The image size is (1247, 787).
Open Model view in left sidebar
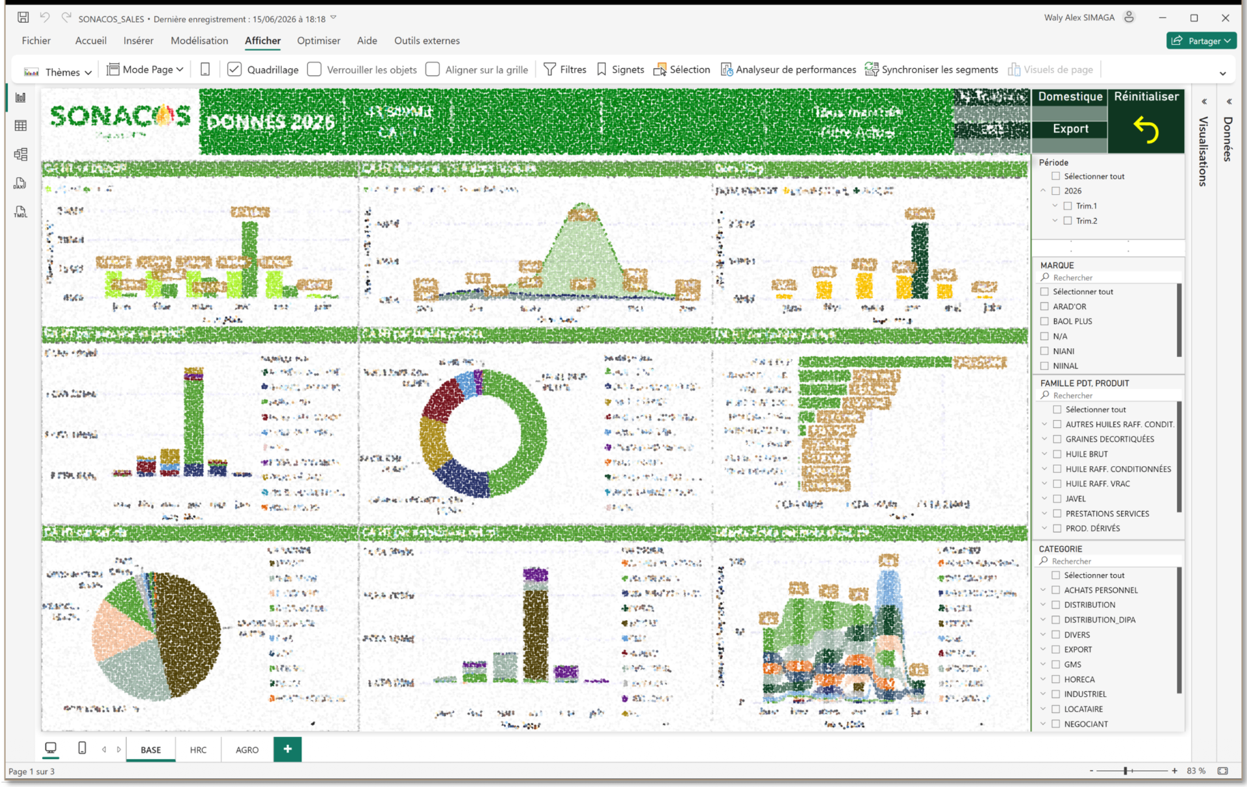tap(21, 154)
